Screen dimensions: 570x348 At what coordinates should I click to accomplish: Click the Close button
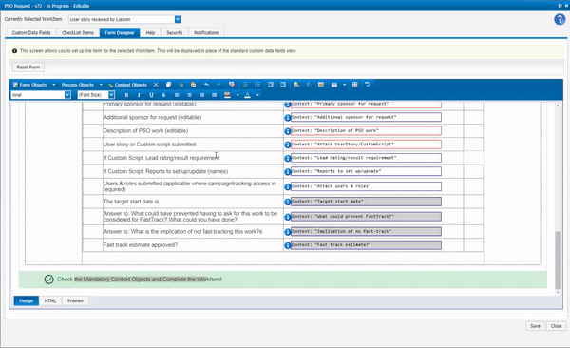tap(556, 326)
